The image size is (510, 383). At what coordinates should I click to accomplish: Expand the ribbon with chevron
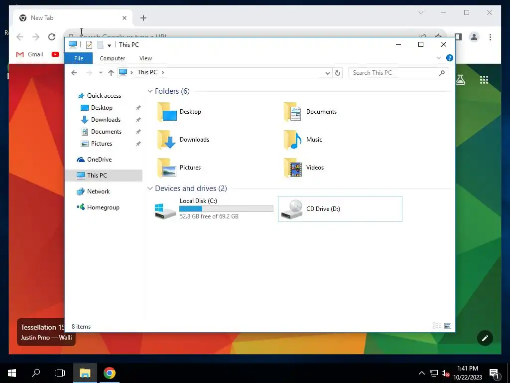(439, 58)
